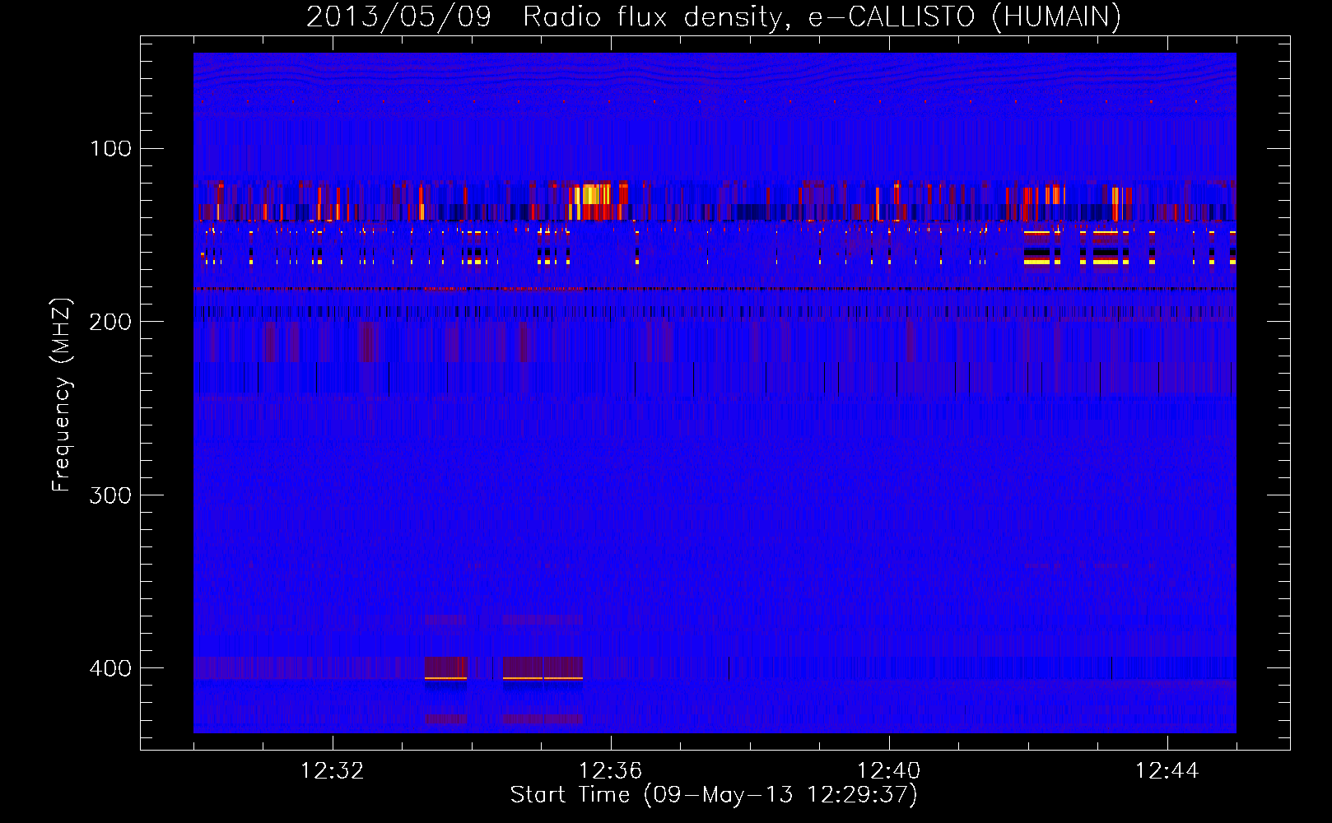Click the 12:40 time tick label
The height and width of the screenshot is (823, 1332).
click(x=889, y=771)
